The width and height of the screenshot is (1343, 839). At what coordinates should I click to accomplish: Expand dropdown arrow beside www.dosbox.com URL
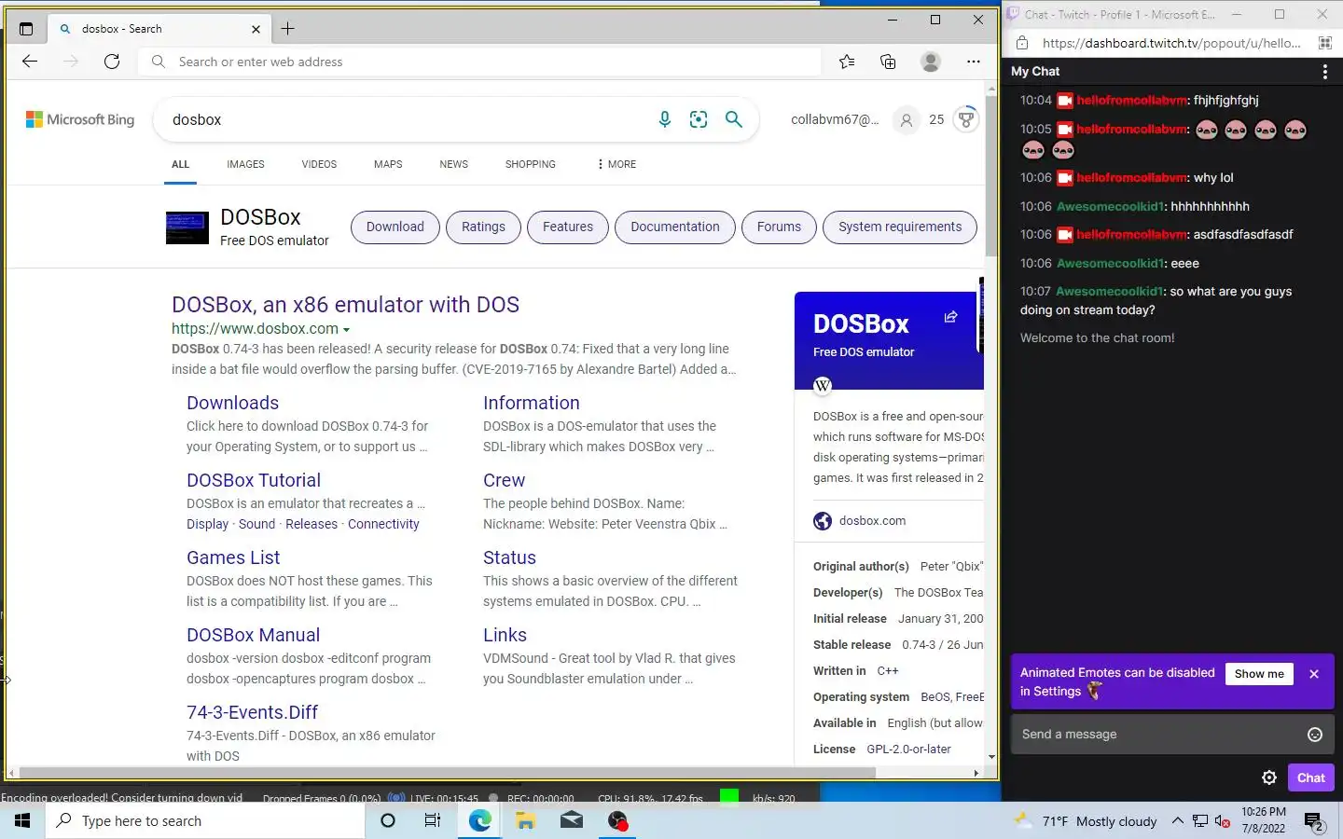[x=346, y=330]
